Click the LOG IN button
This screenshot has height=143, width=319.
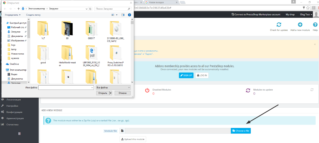pyautogui.click(x=202, y=75)
